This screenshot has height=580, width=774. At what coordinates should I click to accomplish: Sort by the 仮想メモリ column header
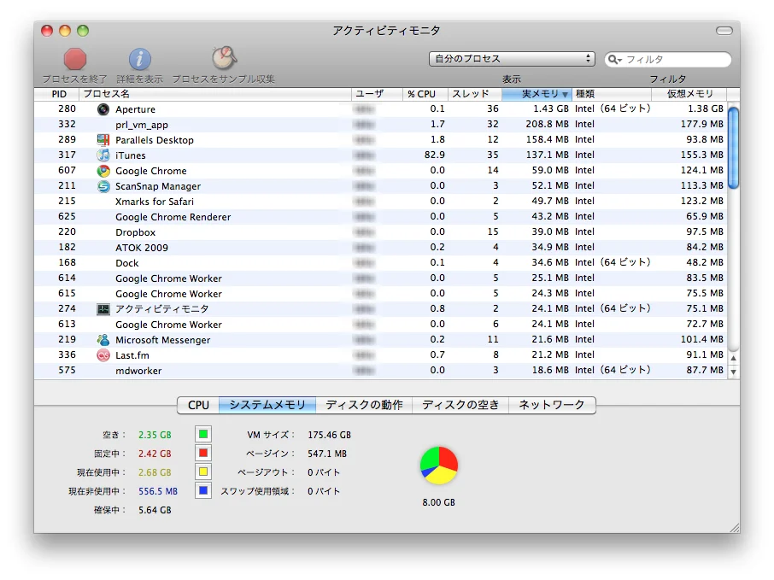coord(689,94)
